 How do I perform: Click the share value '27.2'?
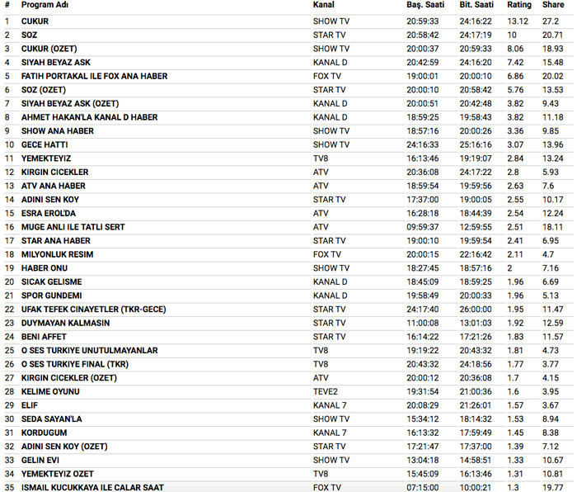(x=551, y=21)
